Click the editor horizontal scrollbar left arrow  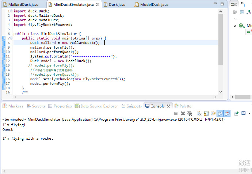point(15,97)
